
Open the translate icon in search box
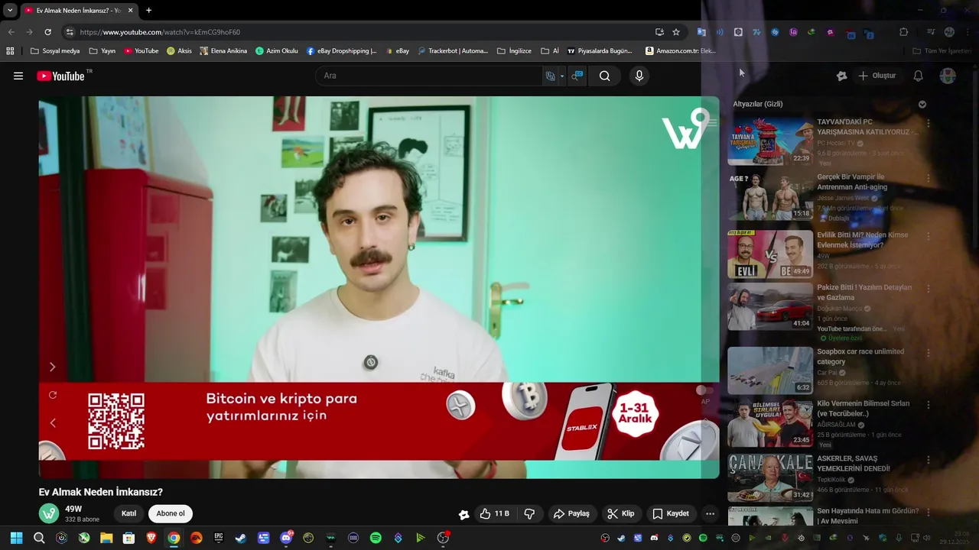pyautogui.click(x=550, y=76)
